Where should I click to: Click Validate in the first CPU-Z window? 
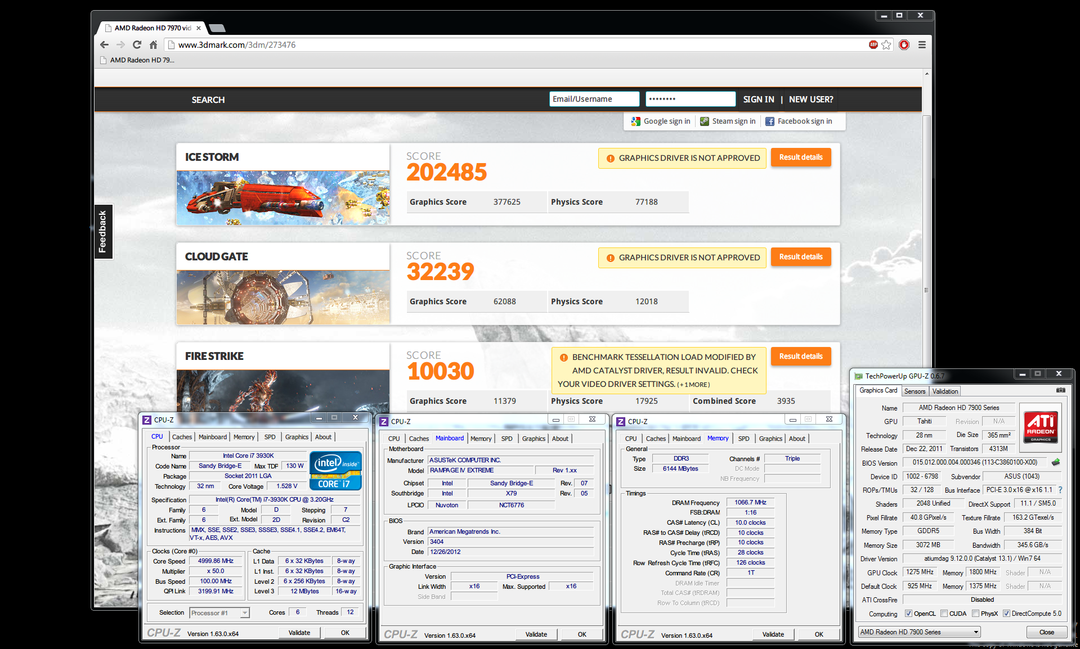point(299,633)
